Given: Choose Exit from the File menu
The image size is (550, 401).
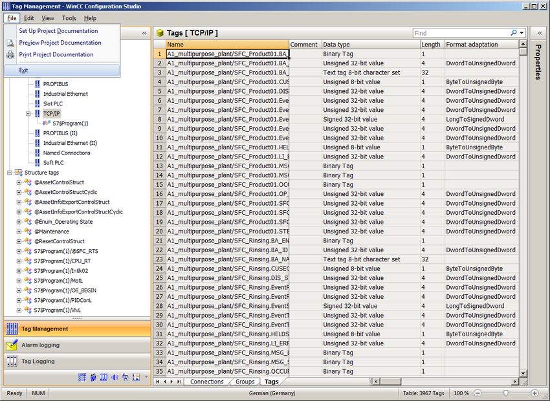Looking at the screenshot, I should pos(62,70).
